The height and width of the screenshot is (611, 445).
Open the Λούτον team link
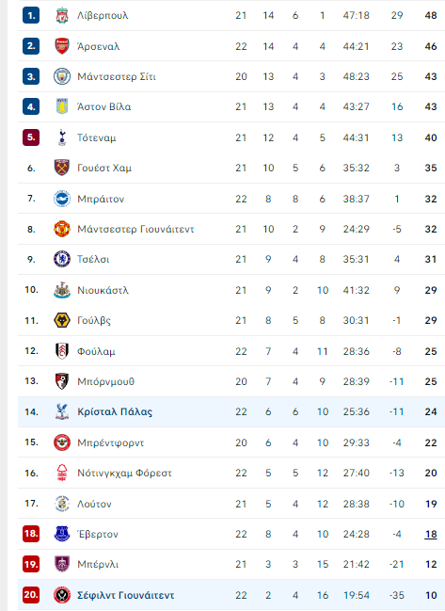click(94, 504)
